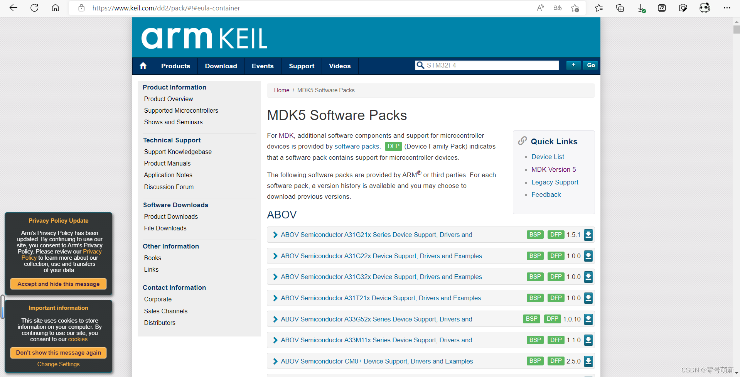This screenshot has width=740, height=377.
Task: View site info via the padlock icon
Action: click(x=81, y=8)
